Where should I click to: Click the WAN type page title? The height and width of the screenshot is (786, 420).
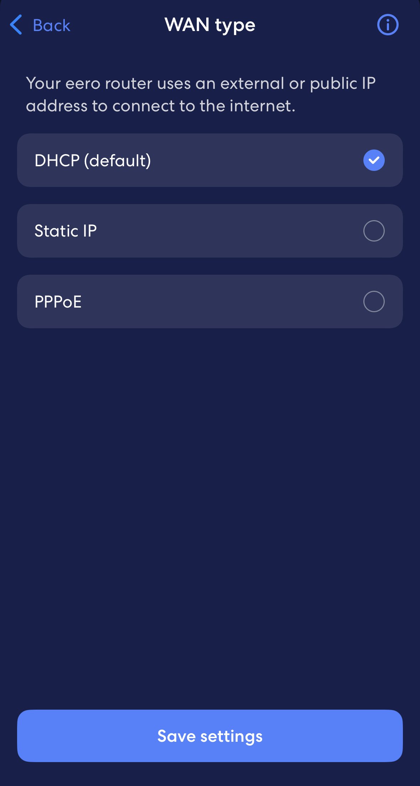pos(210,25)
